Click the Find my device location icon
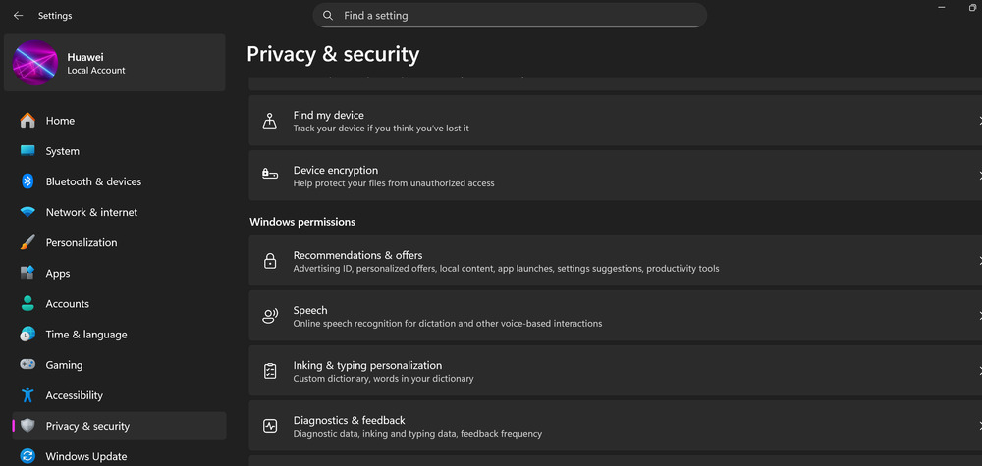982x466 pixels. [270, 121]
